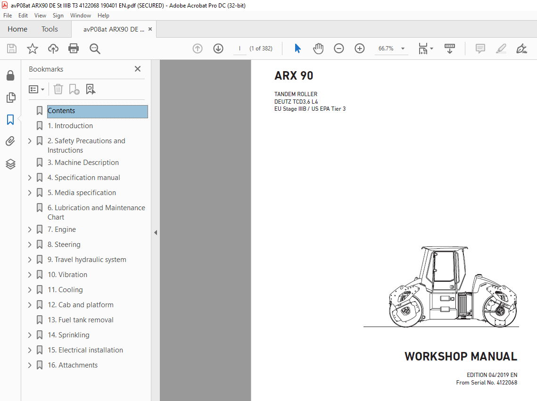This screenshot has width=537, height=401.
Task: Open the File menu
Action: point(8,16)
